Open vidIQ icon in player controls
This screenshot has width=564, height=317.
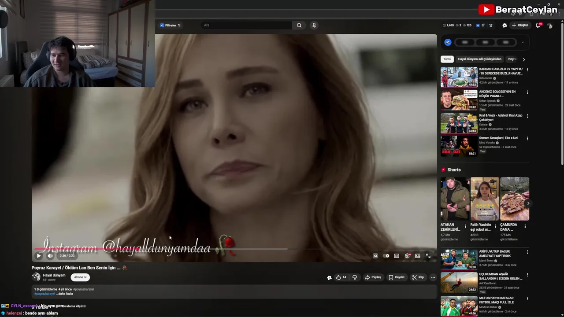(x=375, y=256)
